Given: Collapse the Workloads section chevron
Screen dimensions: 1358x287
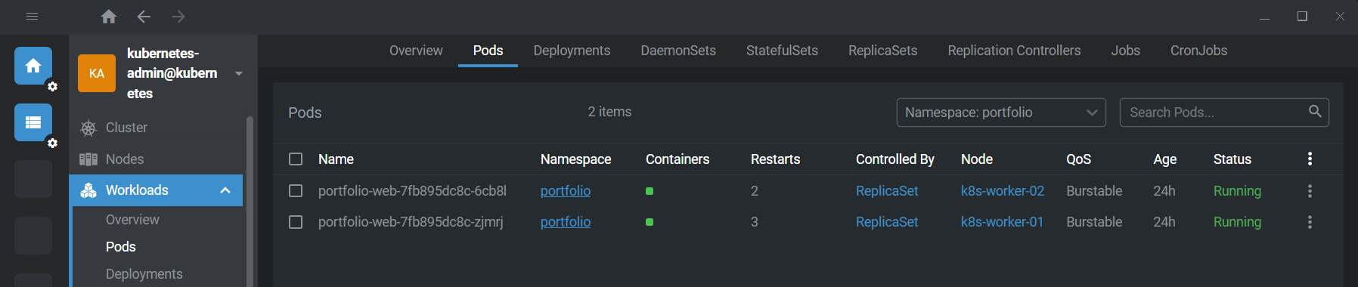Looking at the screenshot, I should (225, 190).
